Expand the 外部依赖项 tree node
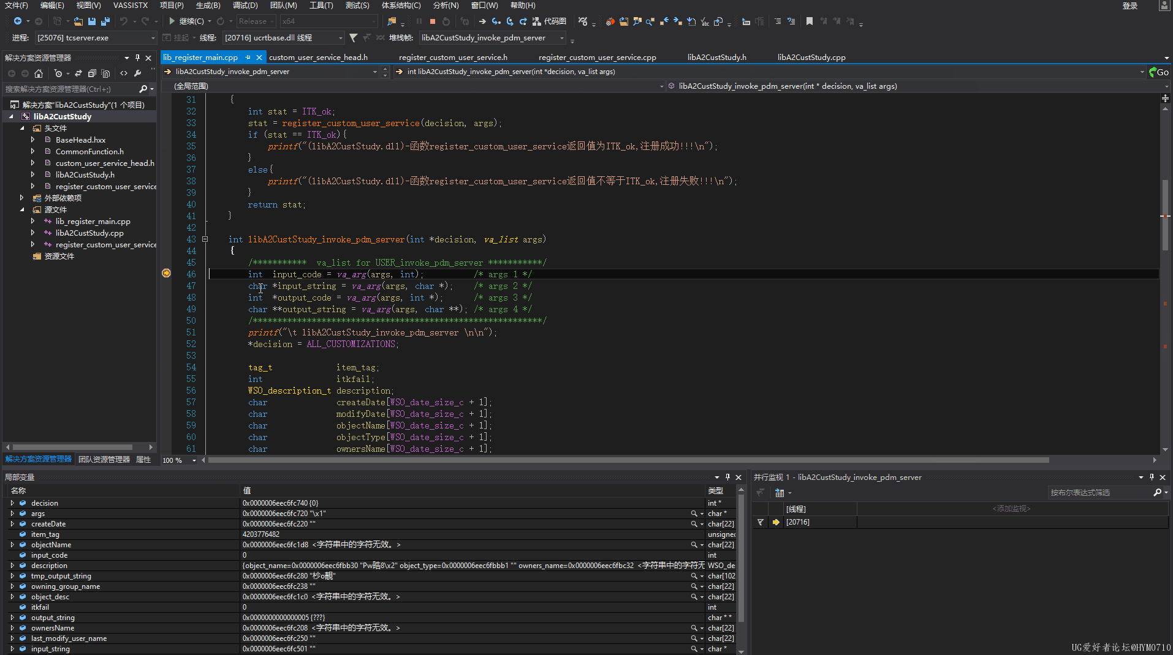 click(21, 198)
